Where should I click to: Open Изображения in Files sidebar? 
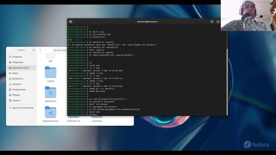22,90
